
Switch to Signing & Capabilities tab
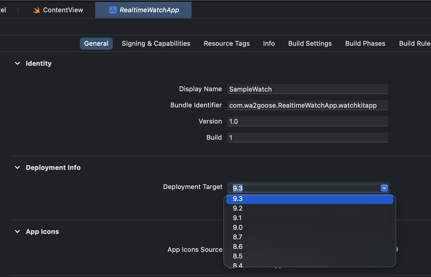click(156, 44)
